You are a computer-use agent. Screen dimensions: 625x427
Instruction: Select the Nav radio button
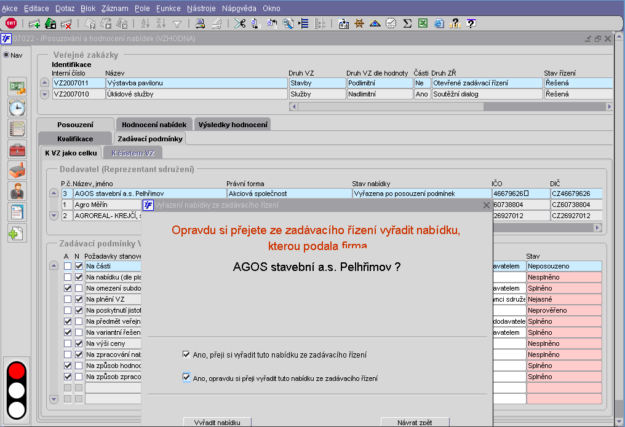coord(7,55)
